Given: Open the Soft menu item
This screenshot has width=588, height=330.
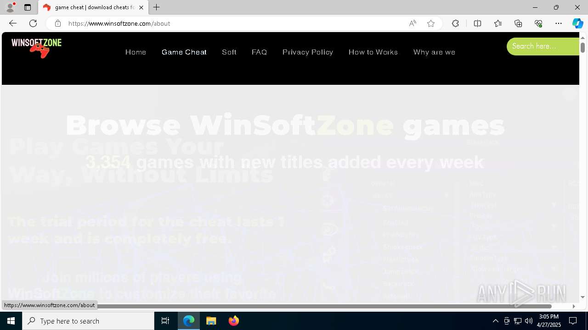Looking at the screenshot, I should pos(229,52).
